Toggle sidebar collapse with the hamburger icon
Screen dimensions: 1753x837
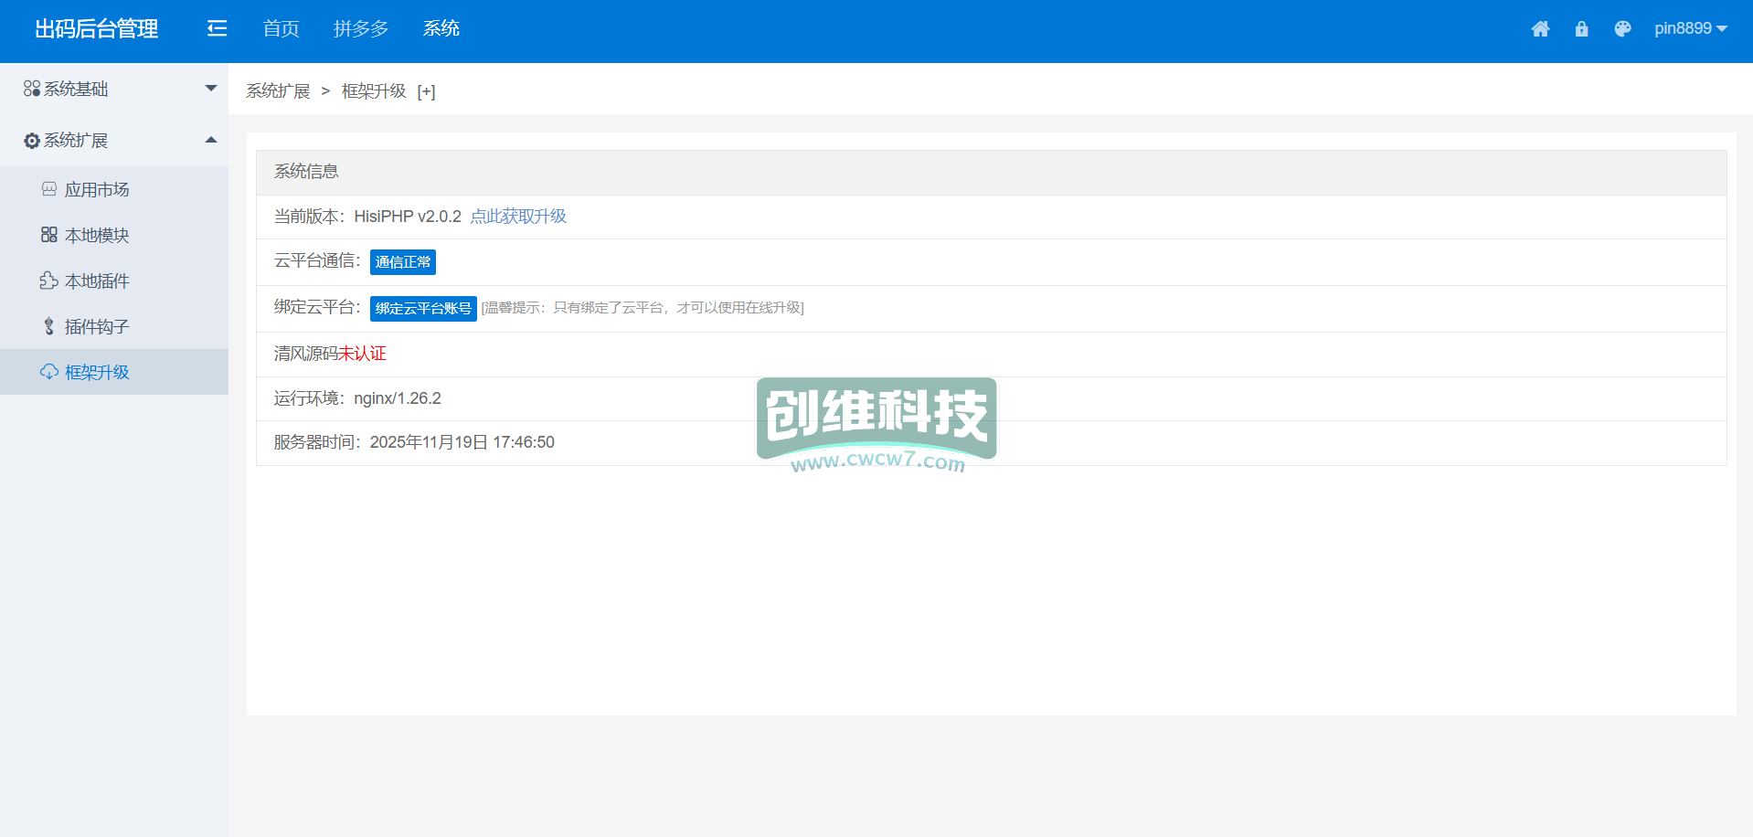(x=217, y=29)
